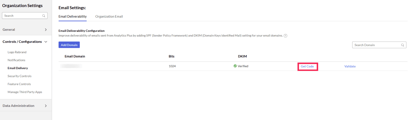Click the Organization Settings search field

point(22,16)
